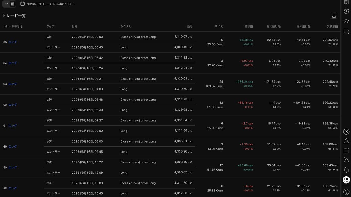Image resolution: width=351 pixels, height=197 pixels.
Task: Select exit price 4,310.07 USD
Action: pyautogui.click(x=183, y=37)
